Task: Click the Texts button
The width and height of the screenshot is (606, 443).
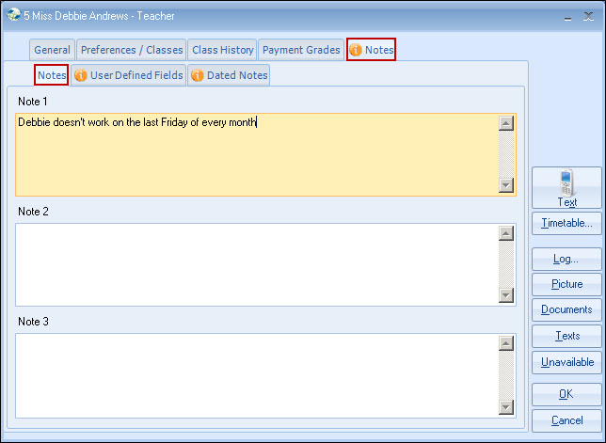Action: click(566, 336)
